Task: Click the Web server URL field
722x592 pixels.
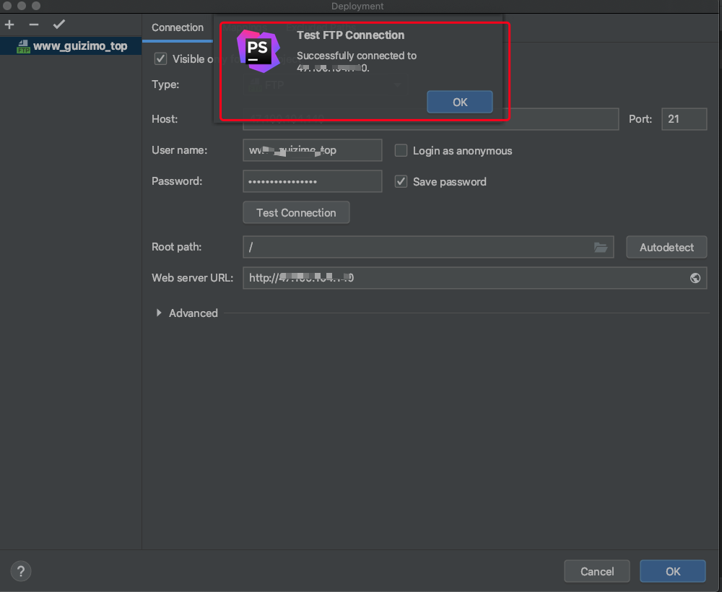Action: [x=475, y=278]
